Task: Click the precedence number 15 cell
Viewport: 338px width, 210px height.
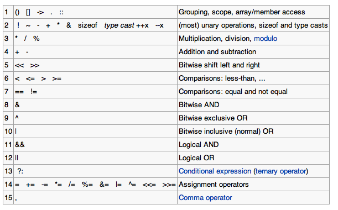Action: click(x=8, y=198)
